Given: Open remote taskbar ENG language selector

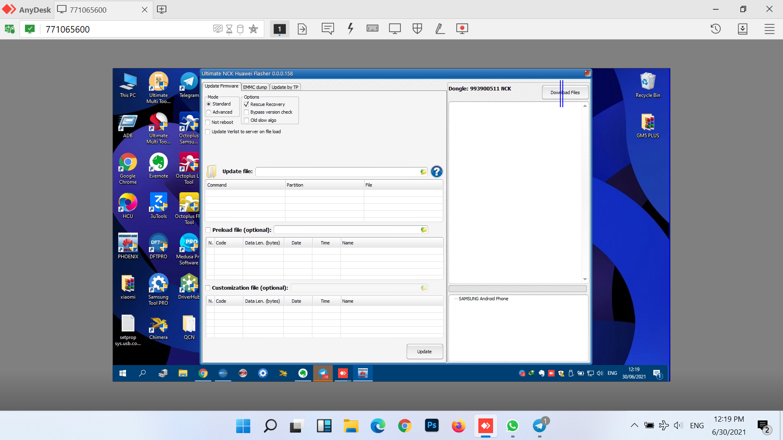Looking at the screenshot, I should [612, 373].
